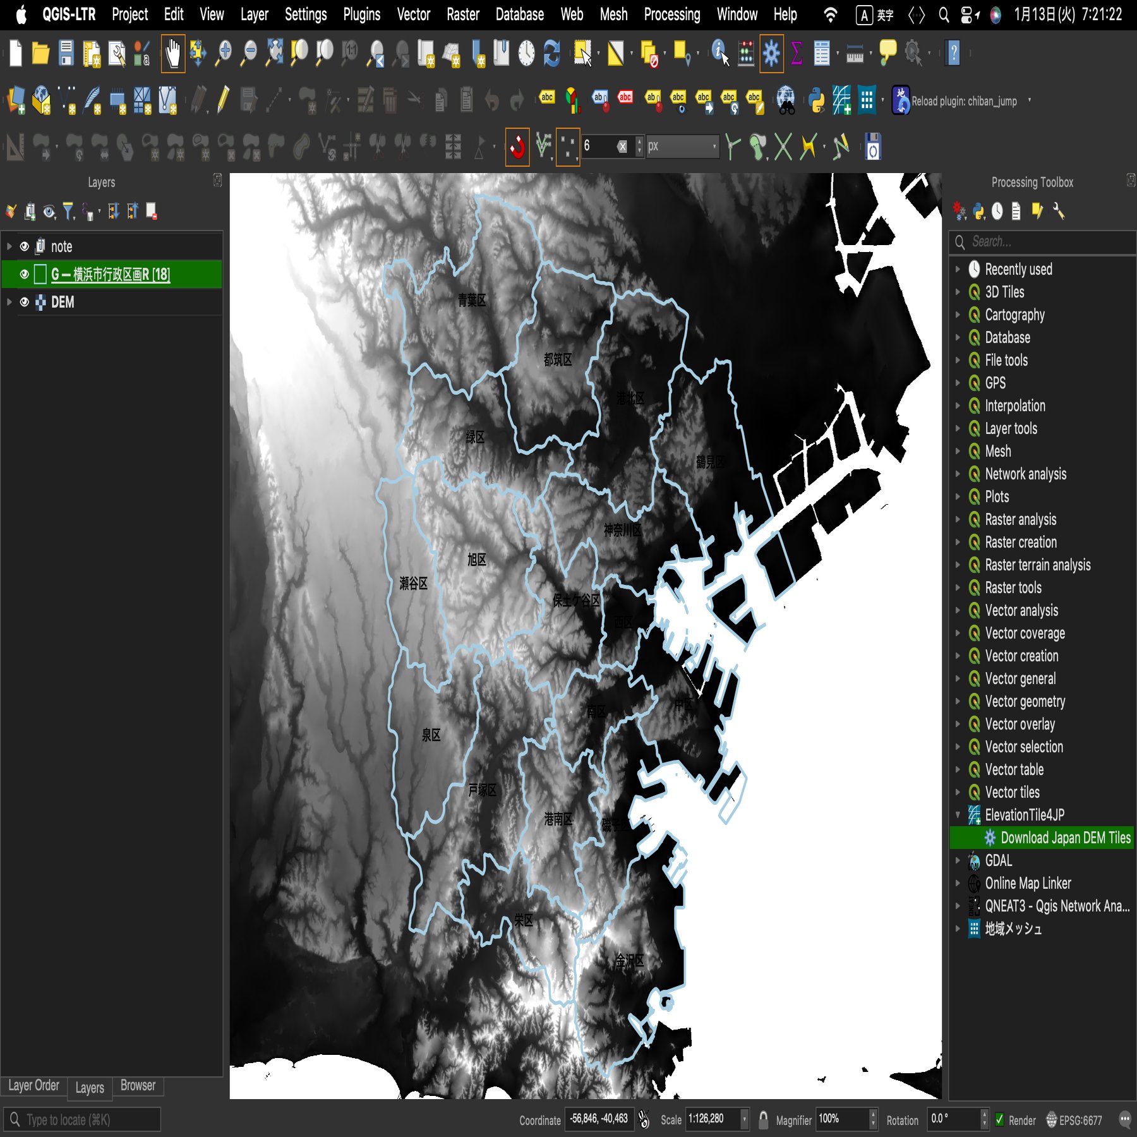The width and height of the screenshot is (1137, 1137).
Task: Switch to the Layer Order tab
Action: [33, 1085]
